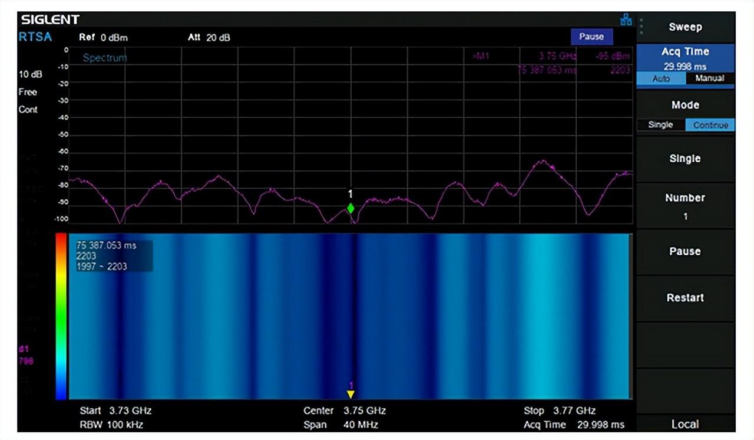This screenshot has height=440, width=754.
Task: Open the RTSA mode label
Action: click(35, 37)
